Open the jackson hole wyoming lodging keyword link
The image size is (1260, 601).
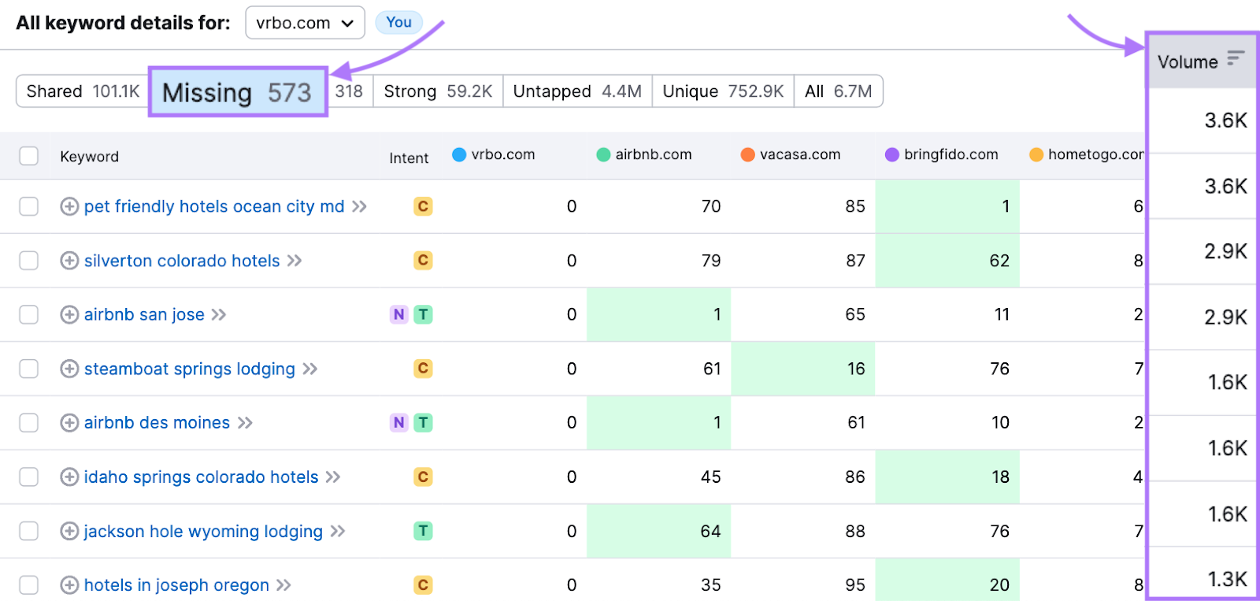[203, 532]
